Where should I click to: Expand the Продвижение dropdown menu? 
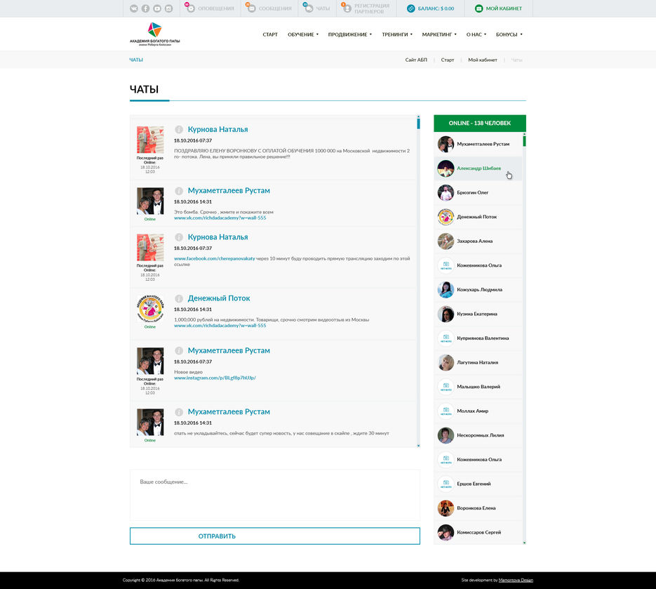pyautogui.click(x=350, y=34)
